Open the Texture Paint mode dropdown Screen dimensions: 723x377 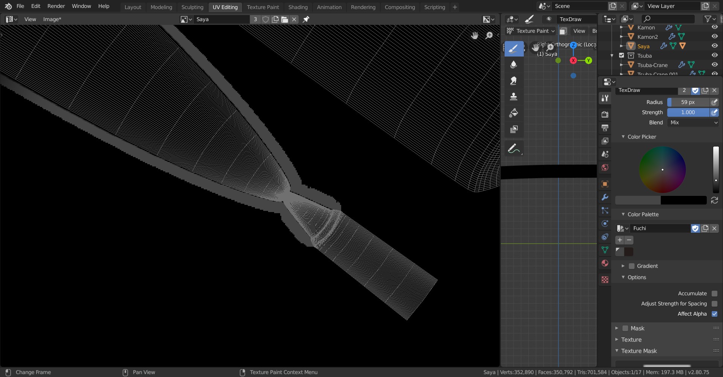click(531, 31)
